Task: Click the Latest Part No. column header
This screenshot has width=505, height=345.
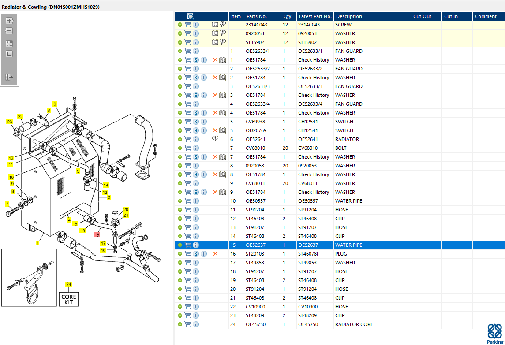Action: [x=314, y=16]
